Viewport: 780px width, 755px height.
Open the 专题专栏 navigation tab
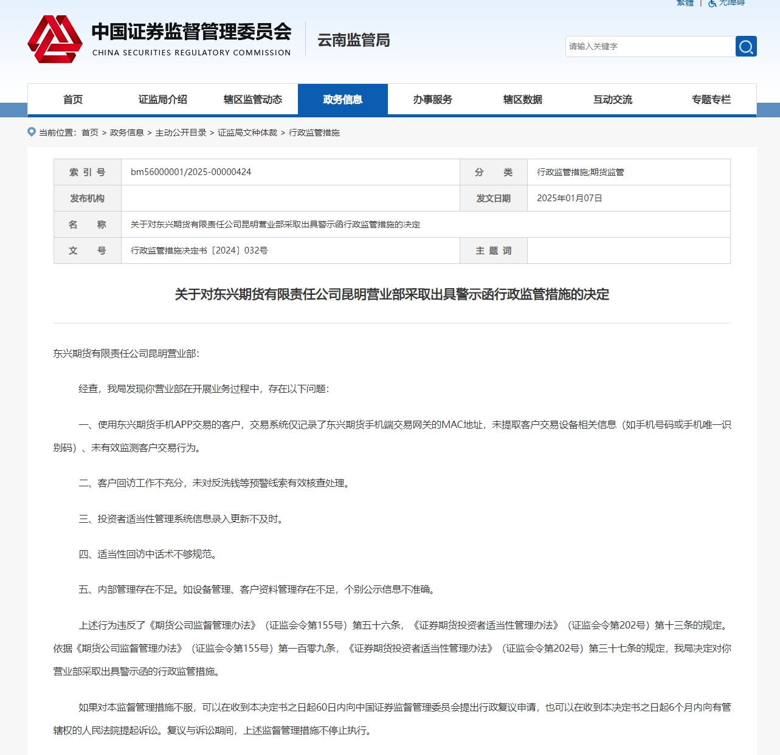pyautogui.click(x=711, y=99)
